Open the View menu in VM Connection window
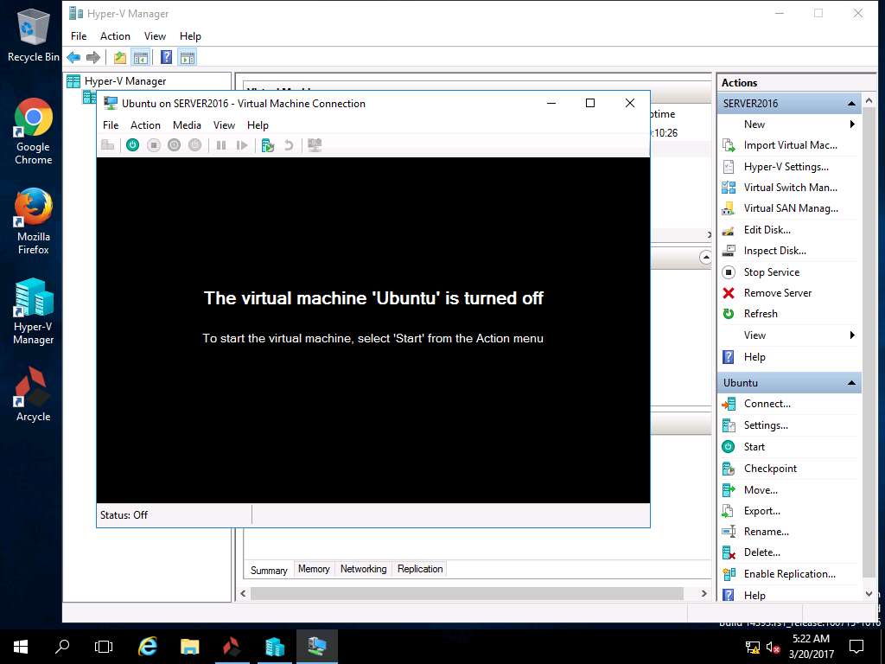The height and width of the screenshot is (664, 885). pyautogui.click(x=224, y=125)
